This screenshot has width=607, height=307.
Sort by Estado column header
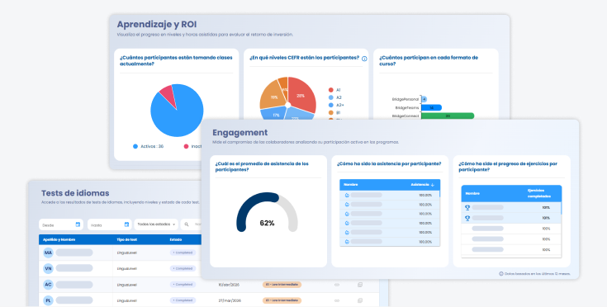coord(176,239)
